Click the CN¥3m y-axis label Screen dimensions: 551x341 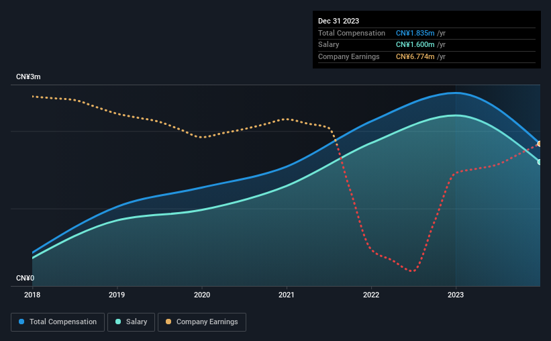28,77
